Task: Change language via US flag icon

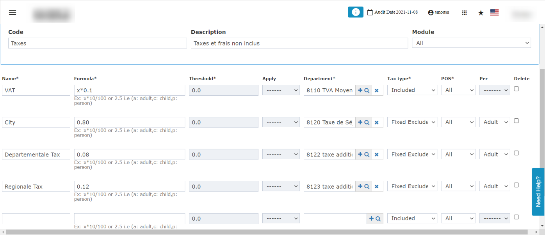Action: pyautogui.click(x=494, y=12)
